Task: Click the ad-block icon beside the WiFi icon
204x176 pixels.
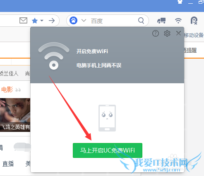Action: pos(194,21)
